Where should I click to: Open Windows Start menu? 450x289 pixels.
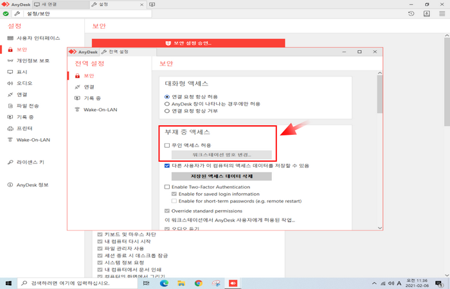[x=8, y=283]
